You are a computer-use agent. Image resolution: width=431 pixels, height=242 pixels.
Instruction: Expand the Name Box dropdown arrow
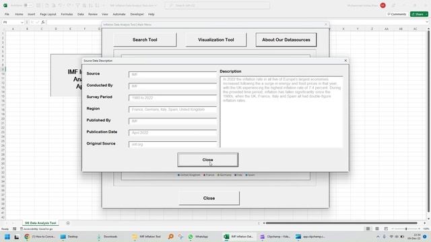click(x=22, y=22)
